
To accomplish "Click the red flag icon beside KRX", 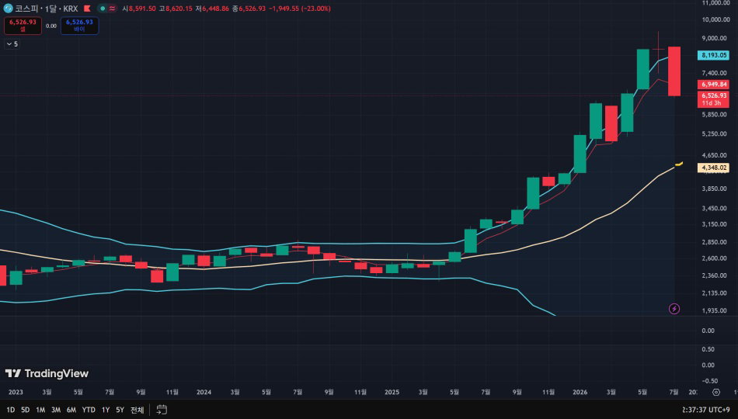I will point(87,9).
